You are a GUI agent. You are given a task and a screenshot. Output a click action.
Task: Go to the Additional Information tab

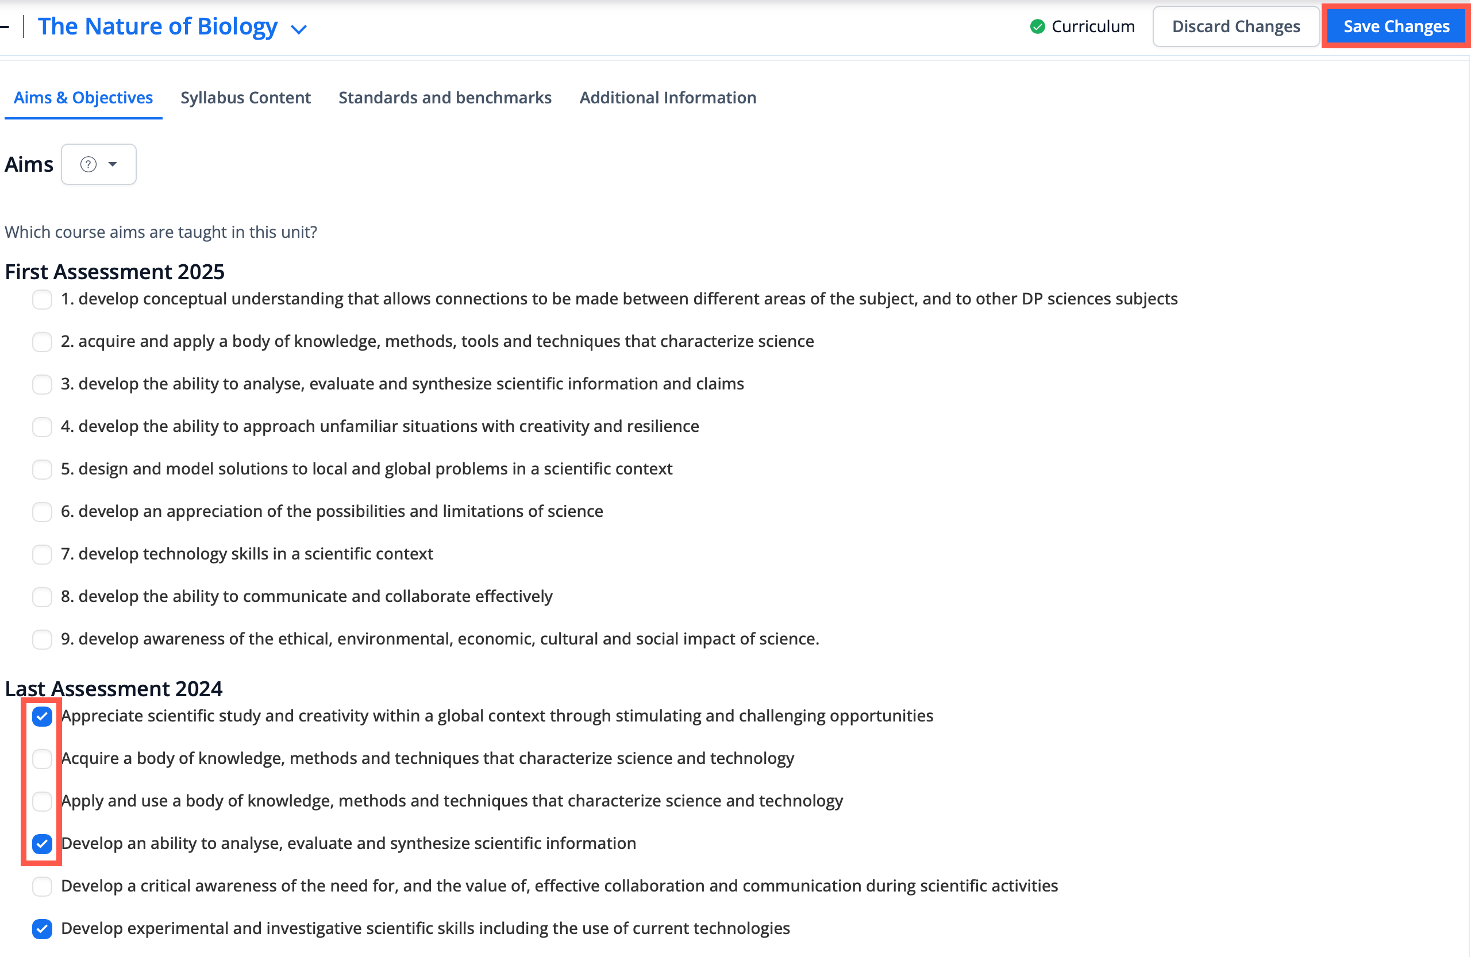(x=668, y=98)
